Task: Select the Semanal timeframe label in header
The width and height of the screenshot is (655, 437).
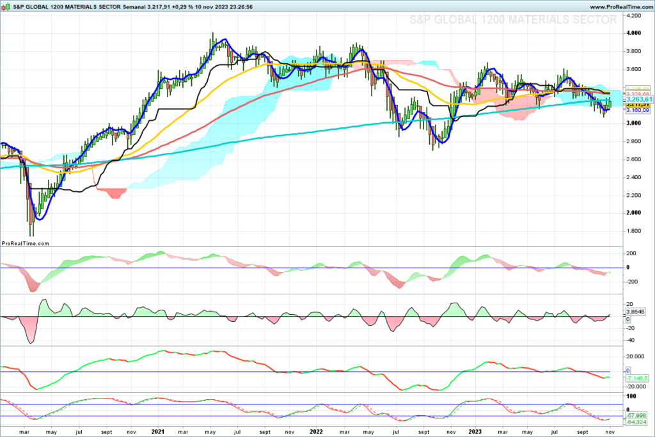Action: [134, 7]
